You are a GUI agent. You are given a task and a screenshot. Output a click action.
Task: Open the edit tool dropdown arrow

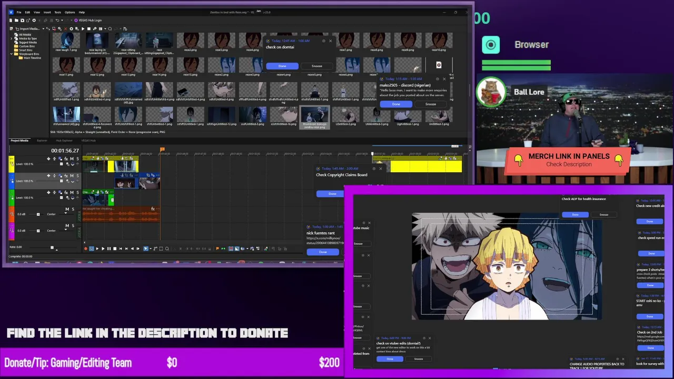[x=151, y=248]
